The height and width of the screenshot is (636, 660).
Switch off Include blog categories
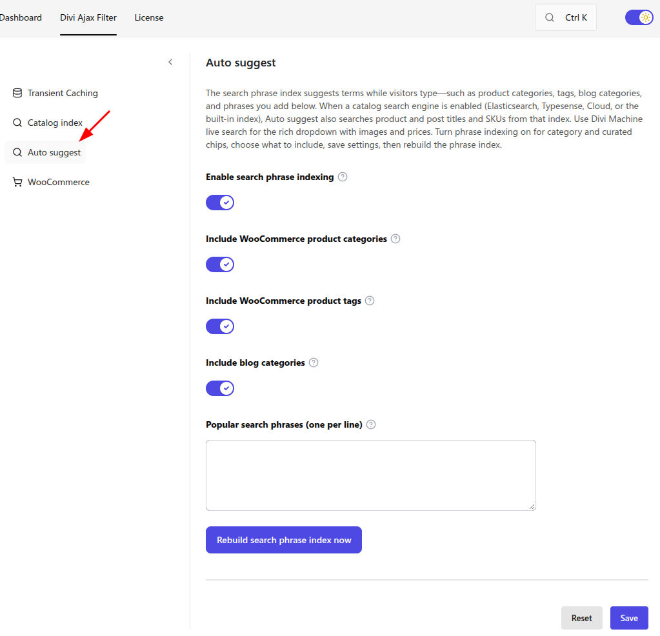[220, 388]
